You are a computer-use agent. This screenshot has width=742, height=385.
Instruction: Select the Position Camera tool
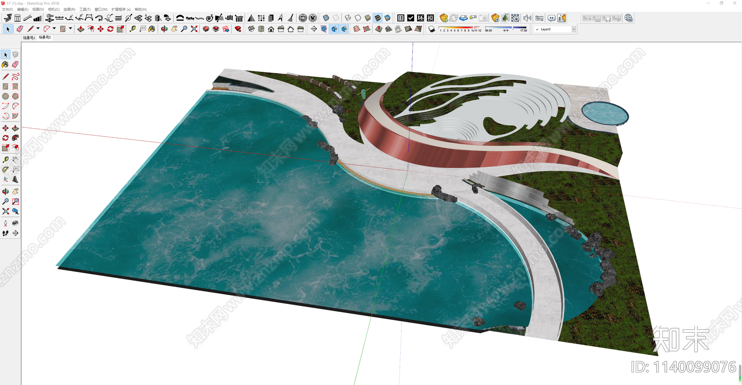[6, 223]
